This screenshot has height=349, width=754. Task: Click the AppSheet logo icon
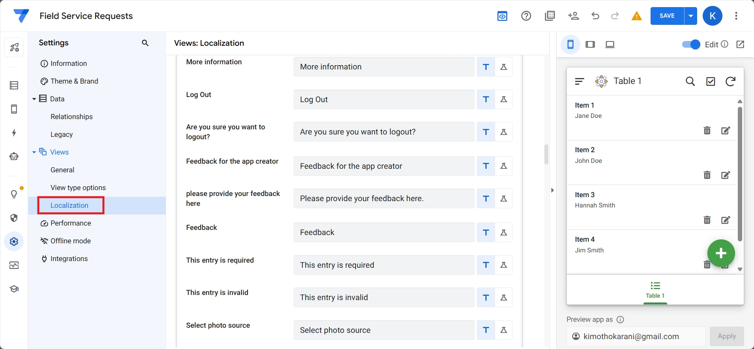coord(21,16)
